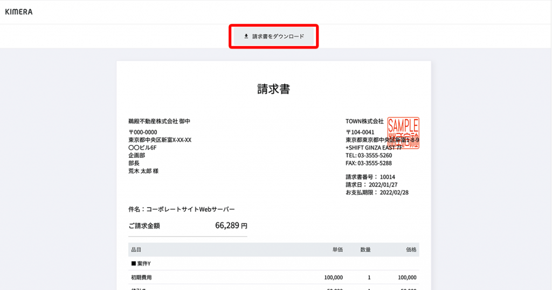Click the contact name 荒木 太郎 様
Viewport: 552px width, 290px height.
pos(143,171)
